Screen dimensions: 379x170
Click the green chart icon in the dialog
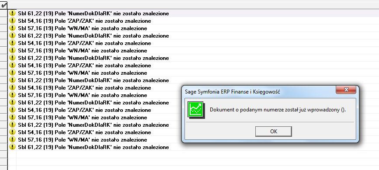196,110
